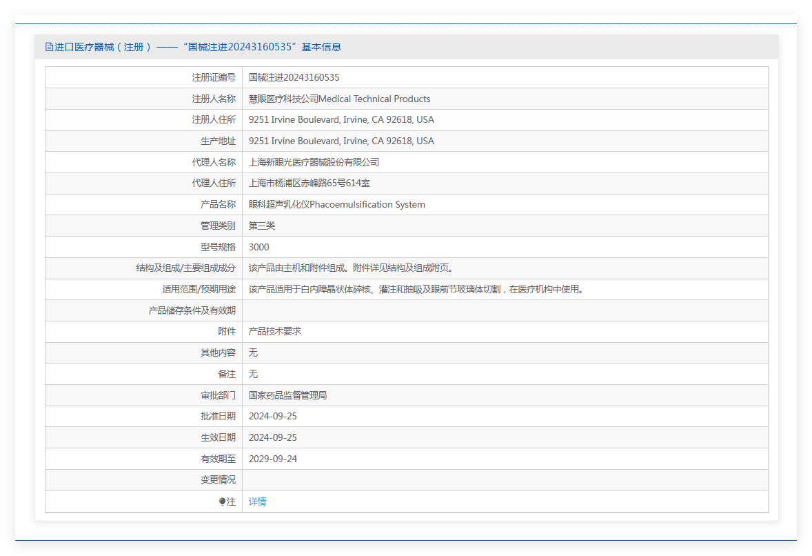Click the 有效期至 label
The height and width of the screenshot is (556, 812).
(x=218, y=459)
